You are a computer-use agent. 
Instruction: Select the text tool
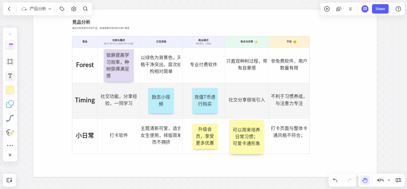[x=10, y=76]
